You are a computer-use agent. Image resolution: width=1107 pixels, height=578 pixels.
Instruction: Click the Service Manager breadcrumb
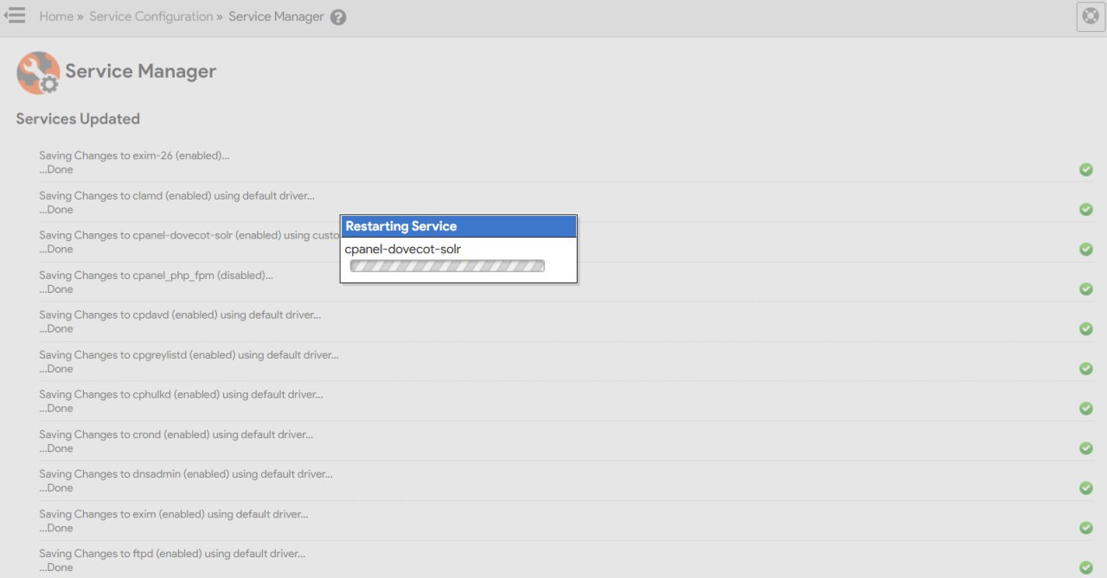[276, 16]
